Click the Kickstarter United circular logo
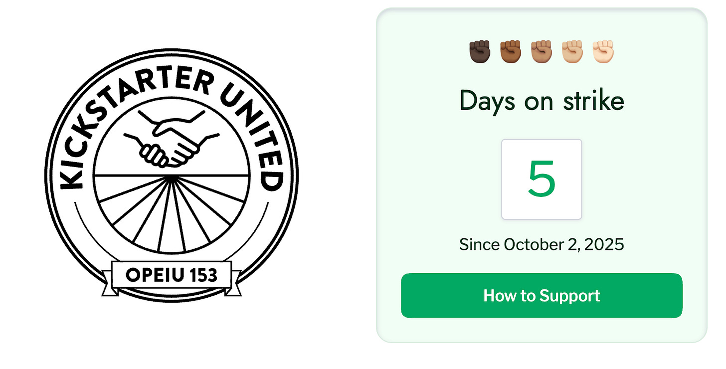 tap(171, 176)
